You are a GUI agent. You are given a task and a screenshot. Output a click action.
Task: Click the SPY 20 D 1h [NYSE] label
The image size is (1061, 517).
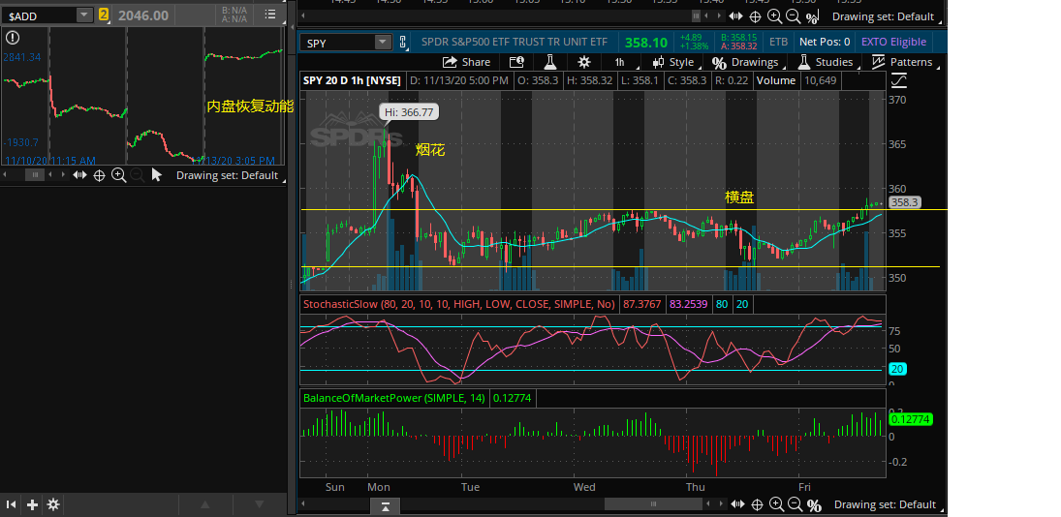(x=352, y=80)
